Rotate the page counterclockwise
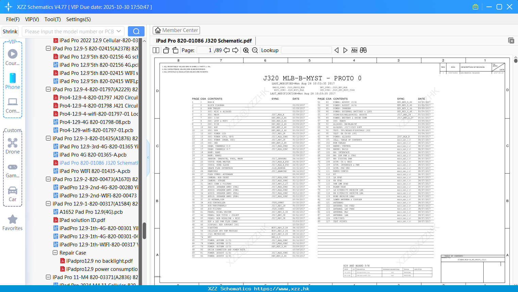 pyautogui.click(x=166, y=50)
